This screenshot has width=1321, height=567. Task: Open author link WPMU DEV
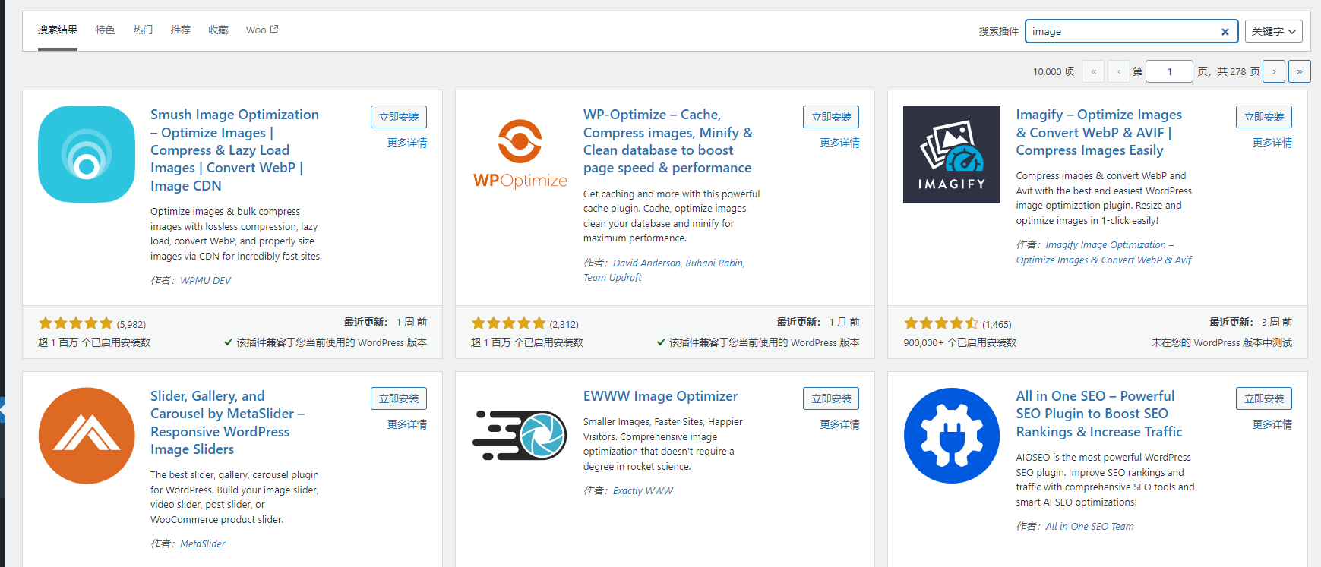(205, 281)
